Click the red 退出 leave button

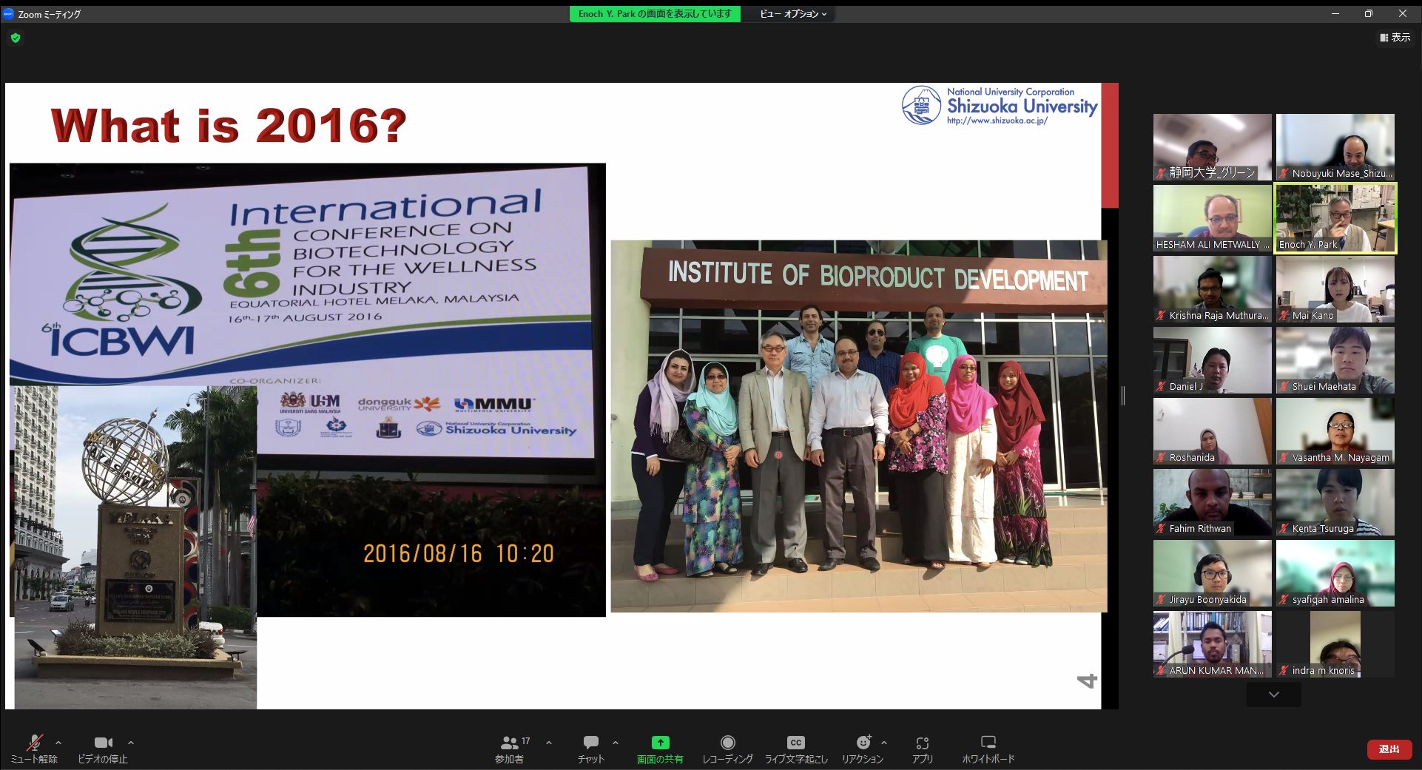(x=1389, y=749)
